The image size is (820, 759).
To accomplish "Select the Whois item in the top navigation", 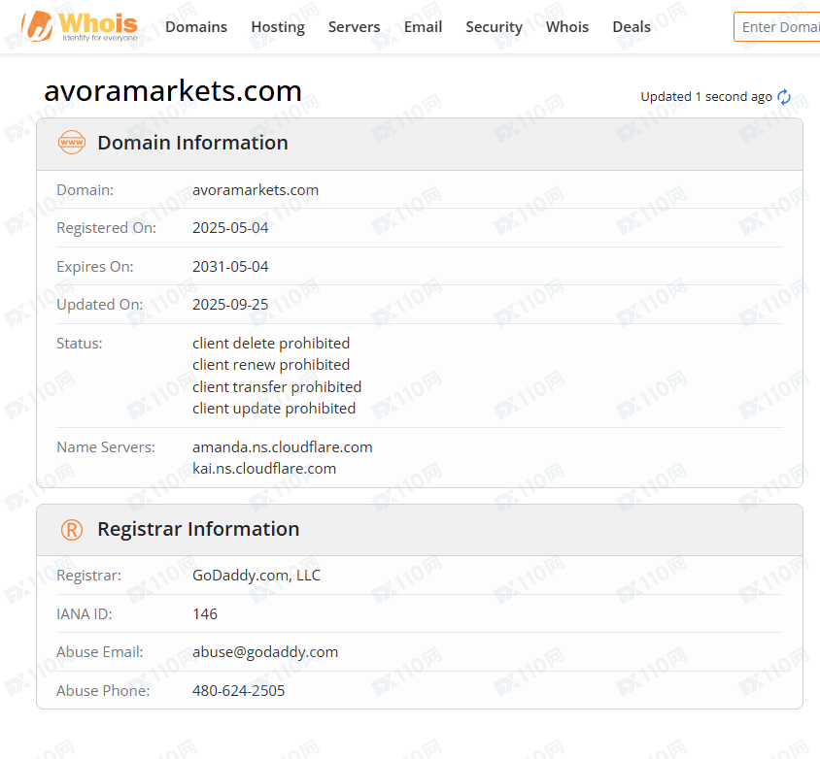I will click(567, 27).
